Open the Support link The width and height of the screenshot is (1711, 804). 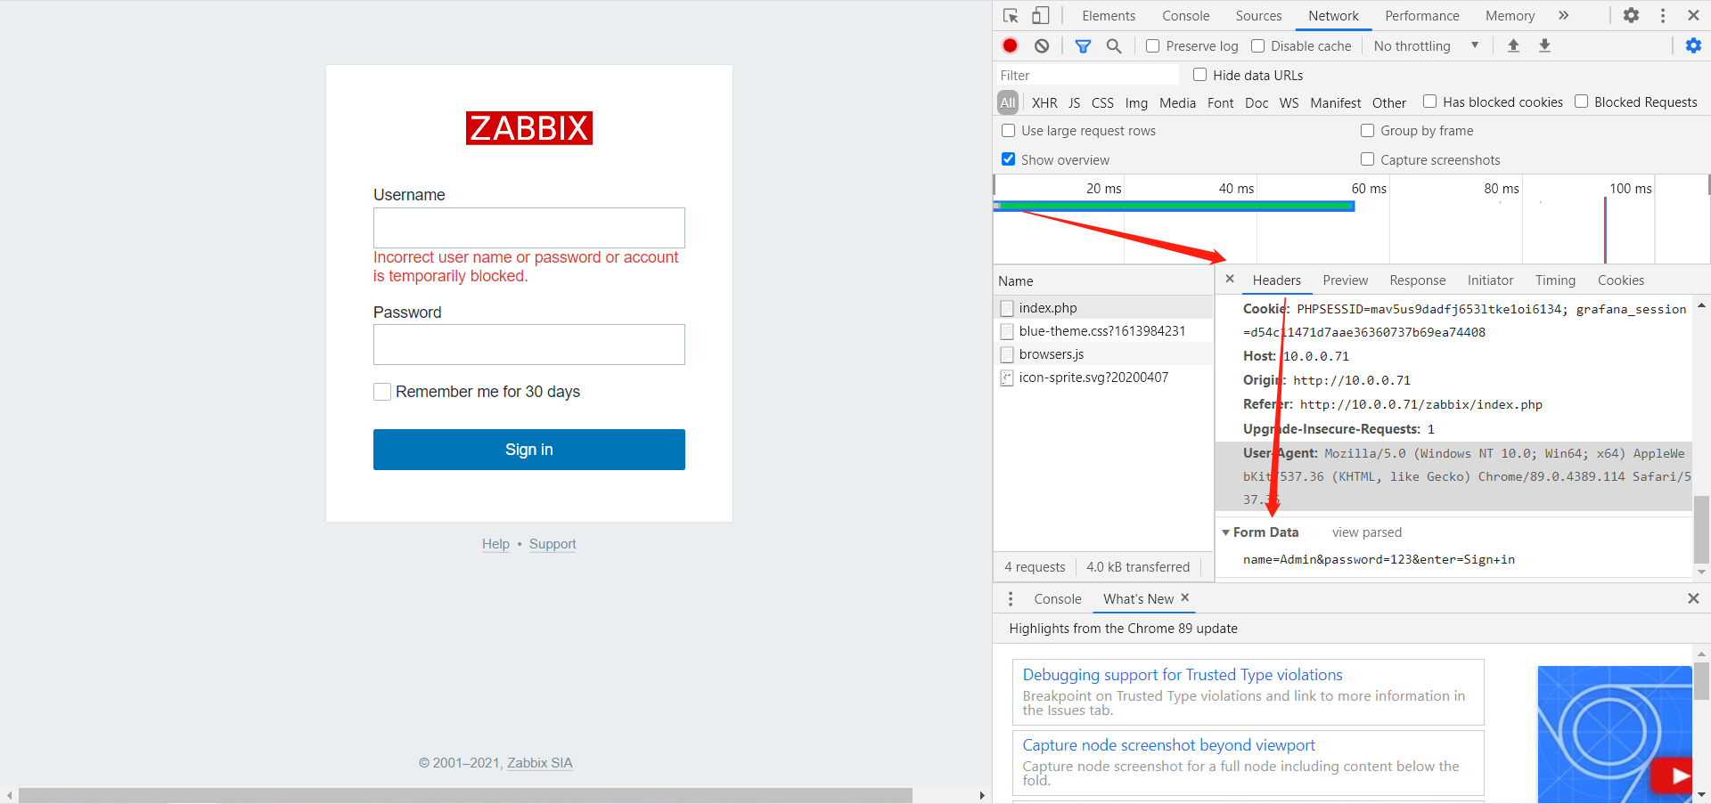553,544
